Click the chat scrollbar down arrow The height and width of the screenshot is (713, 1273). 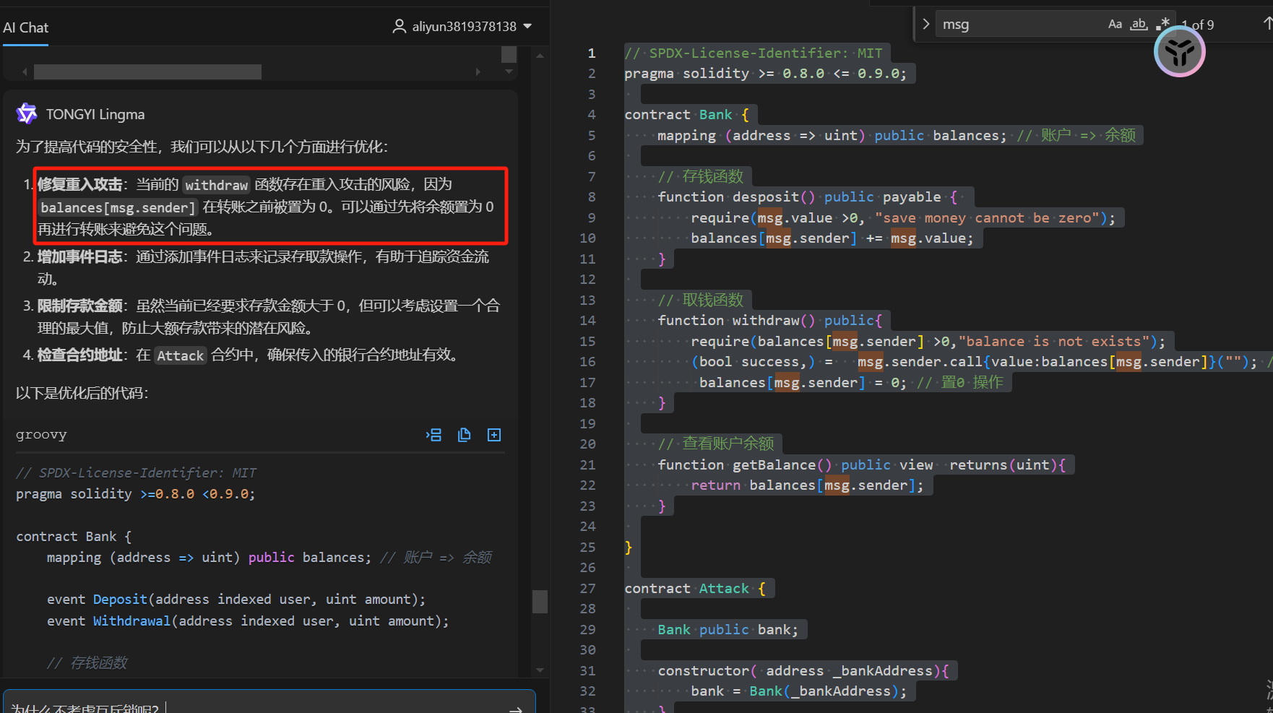click(540, 670)
